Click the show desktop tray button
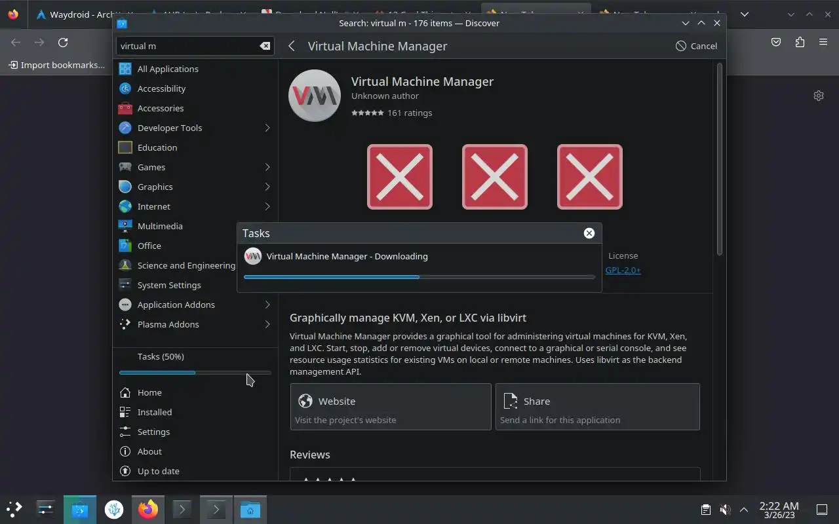The width and height of the screenshot is (839, 524). coord(821,510)
